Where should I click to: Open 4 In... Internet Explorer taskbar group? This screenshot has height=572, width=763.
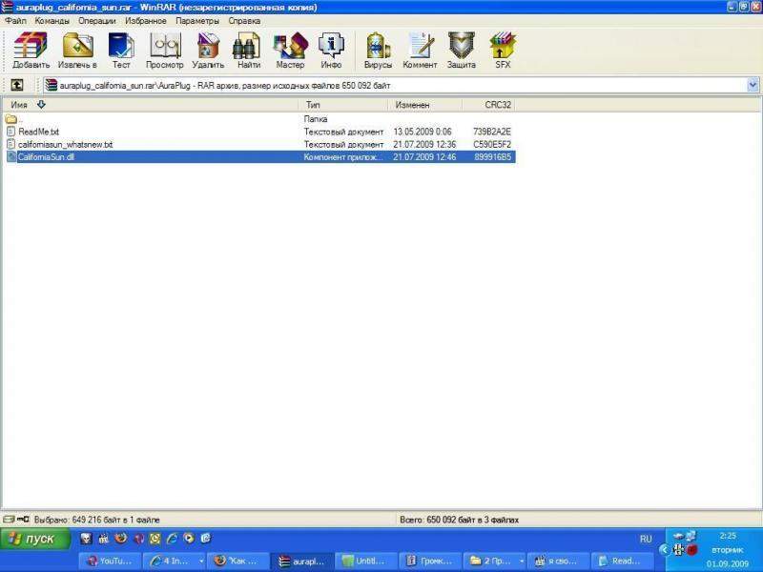click(175, 562)
